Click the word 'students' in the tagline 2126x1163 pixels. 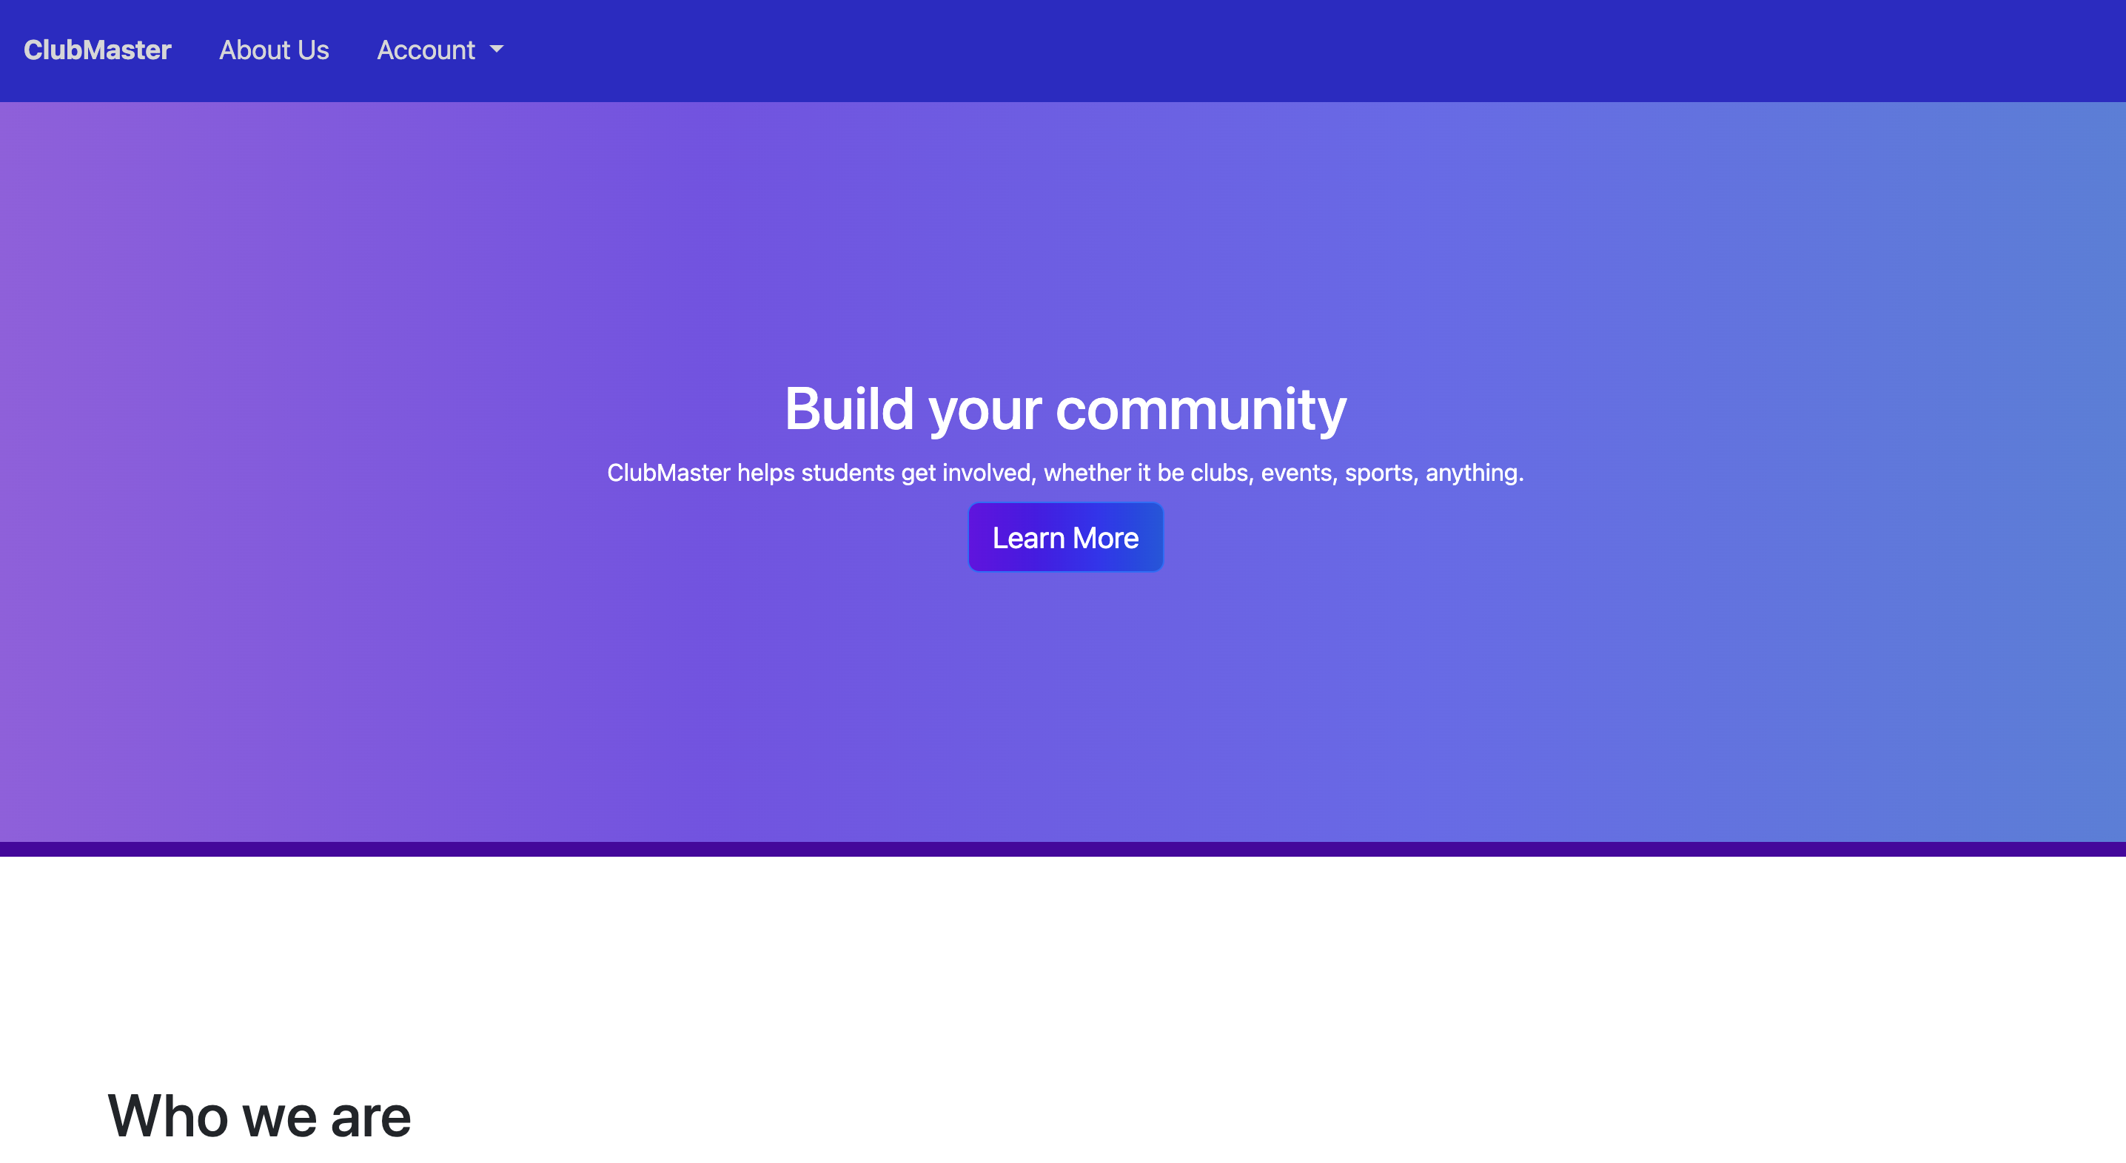[848, 473]
